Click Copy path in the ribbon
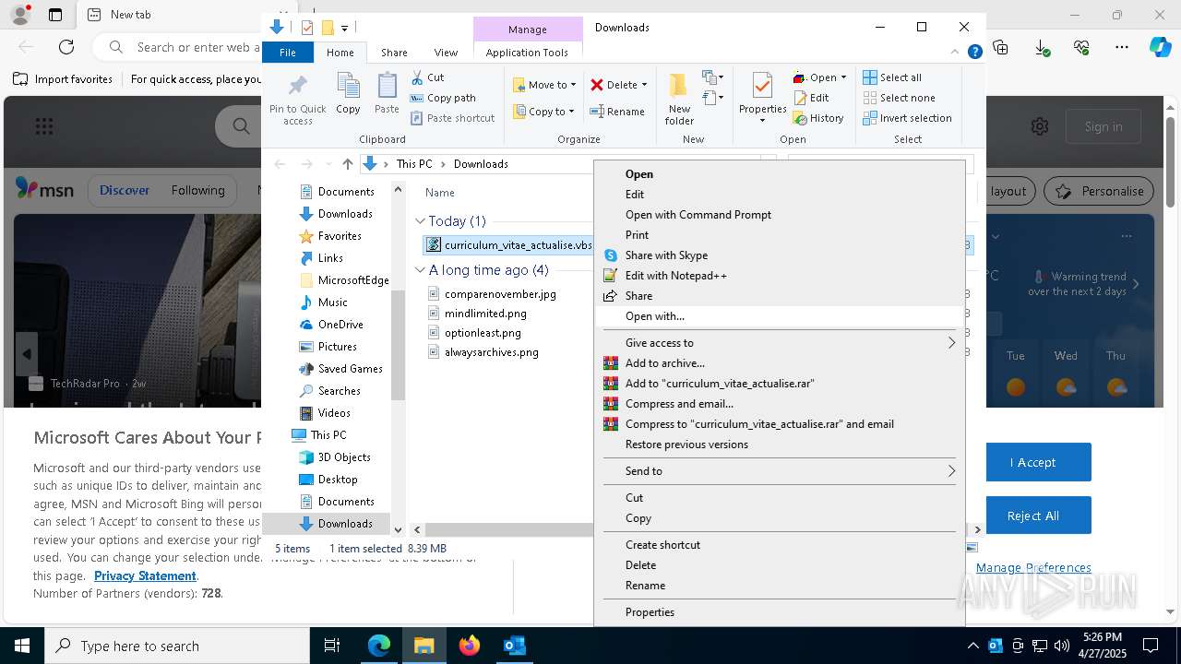The image size is (1181, 664). click(x=443, y=98)
